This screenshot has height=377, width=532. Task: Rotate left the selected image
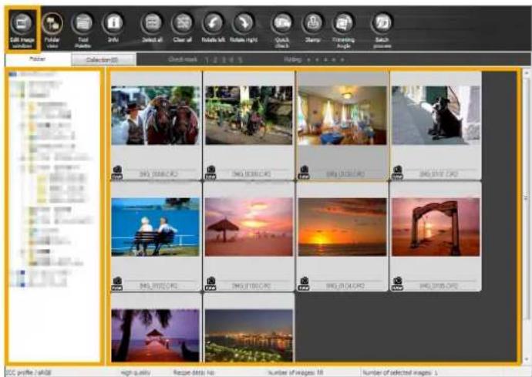pos(213,28)
